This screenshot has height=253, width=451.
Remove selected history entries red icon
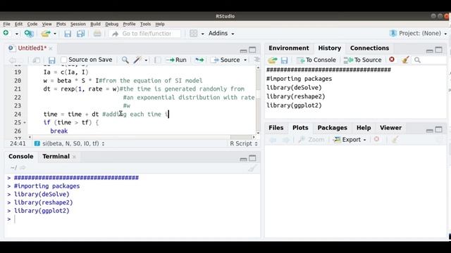tap(392, 59)
